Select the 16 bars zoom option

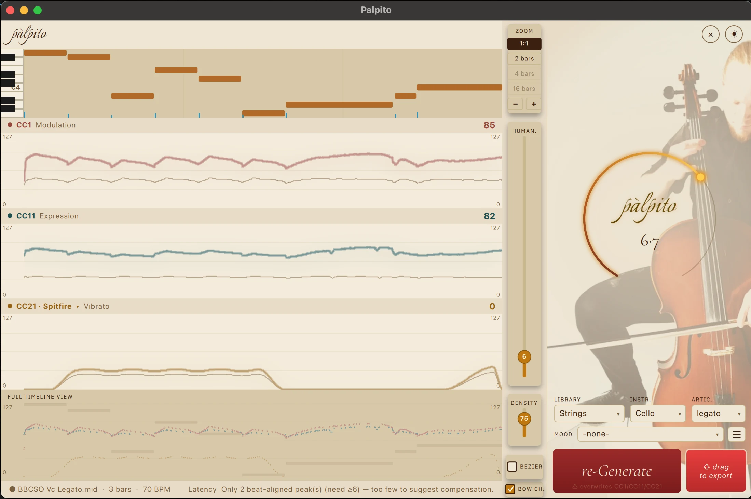coord(524,89)
